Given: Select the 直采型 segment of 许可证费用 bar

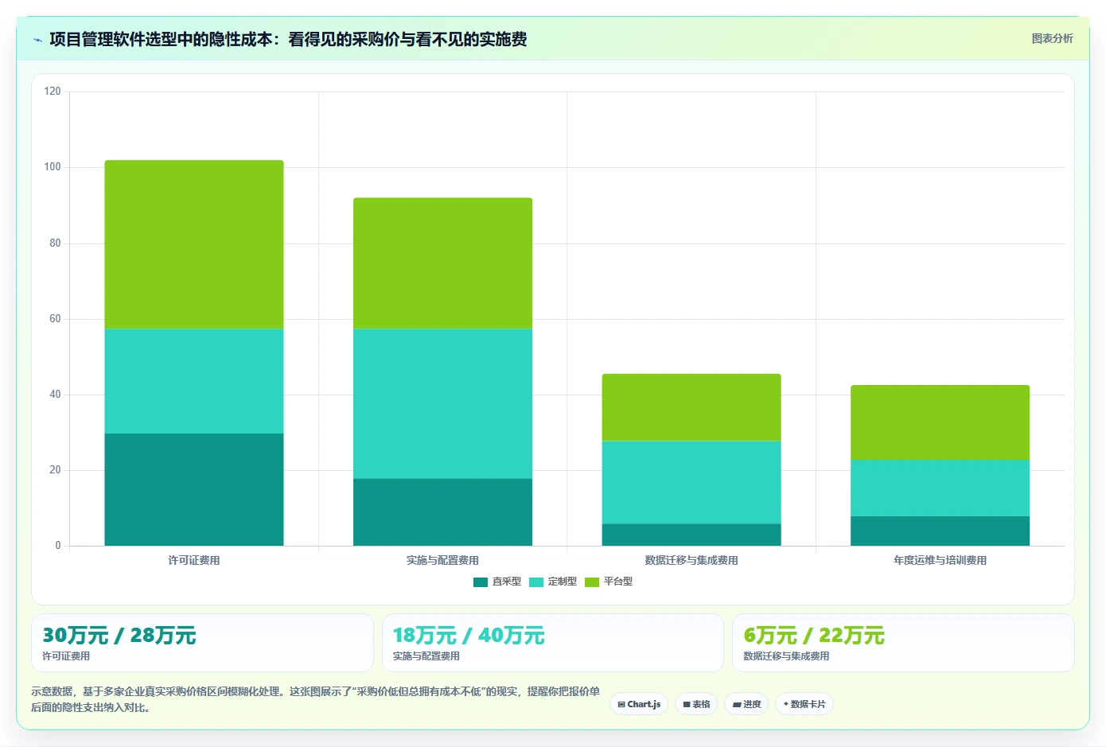Looking at the screenshot, I should [194, 489].
